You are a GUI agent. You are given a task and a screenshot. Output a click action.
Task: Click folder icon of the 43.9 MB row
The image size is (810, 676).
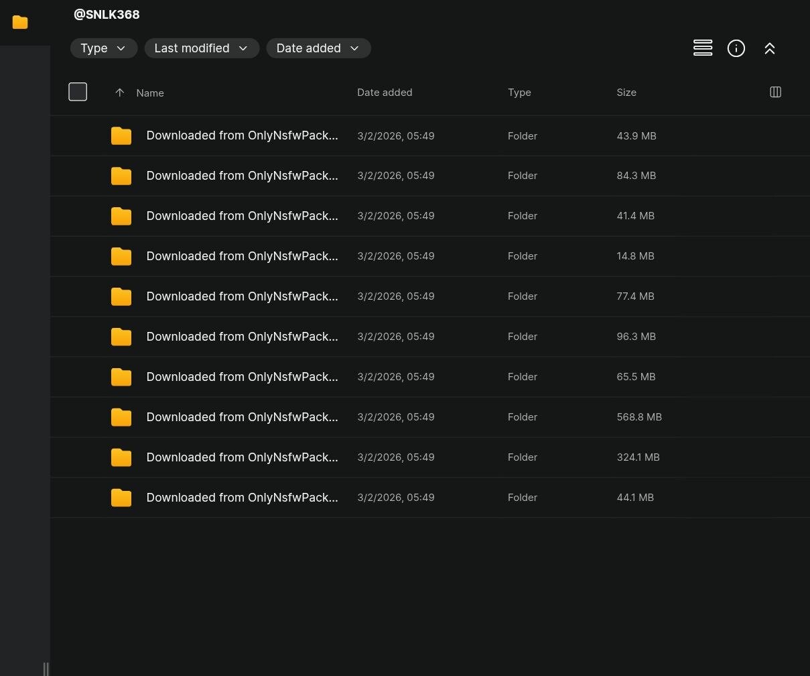point(121,136)
